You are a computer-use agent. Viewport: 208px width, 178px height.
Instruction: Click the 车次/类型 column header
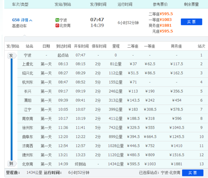20,4
